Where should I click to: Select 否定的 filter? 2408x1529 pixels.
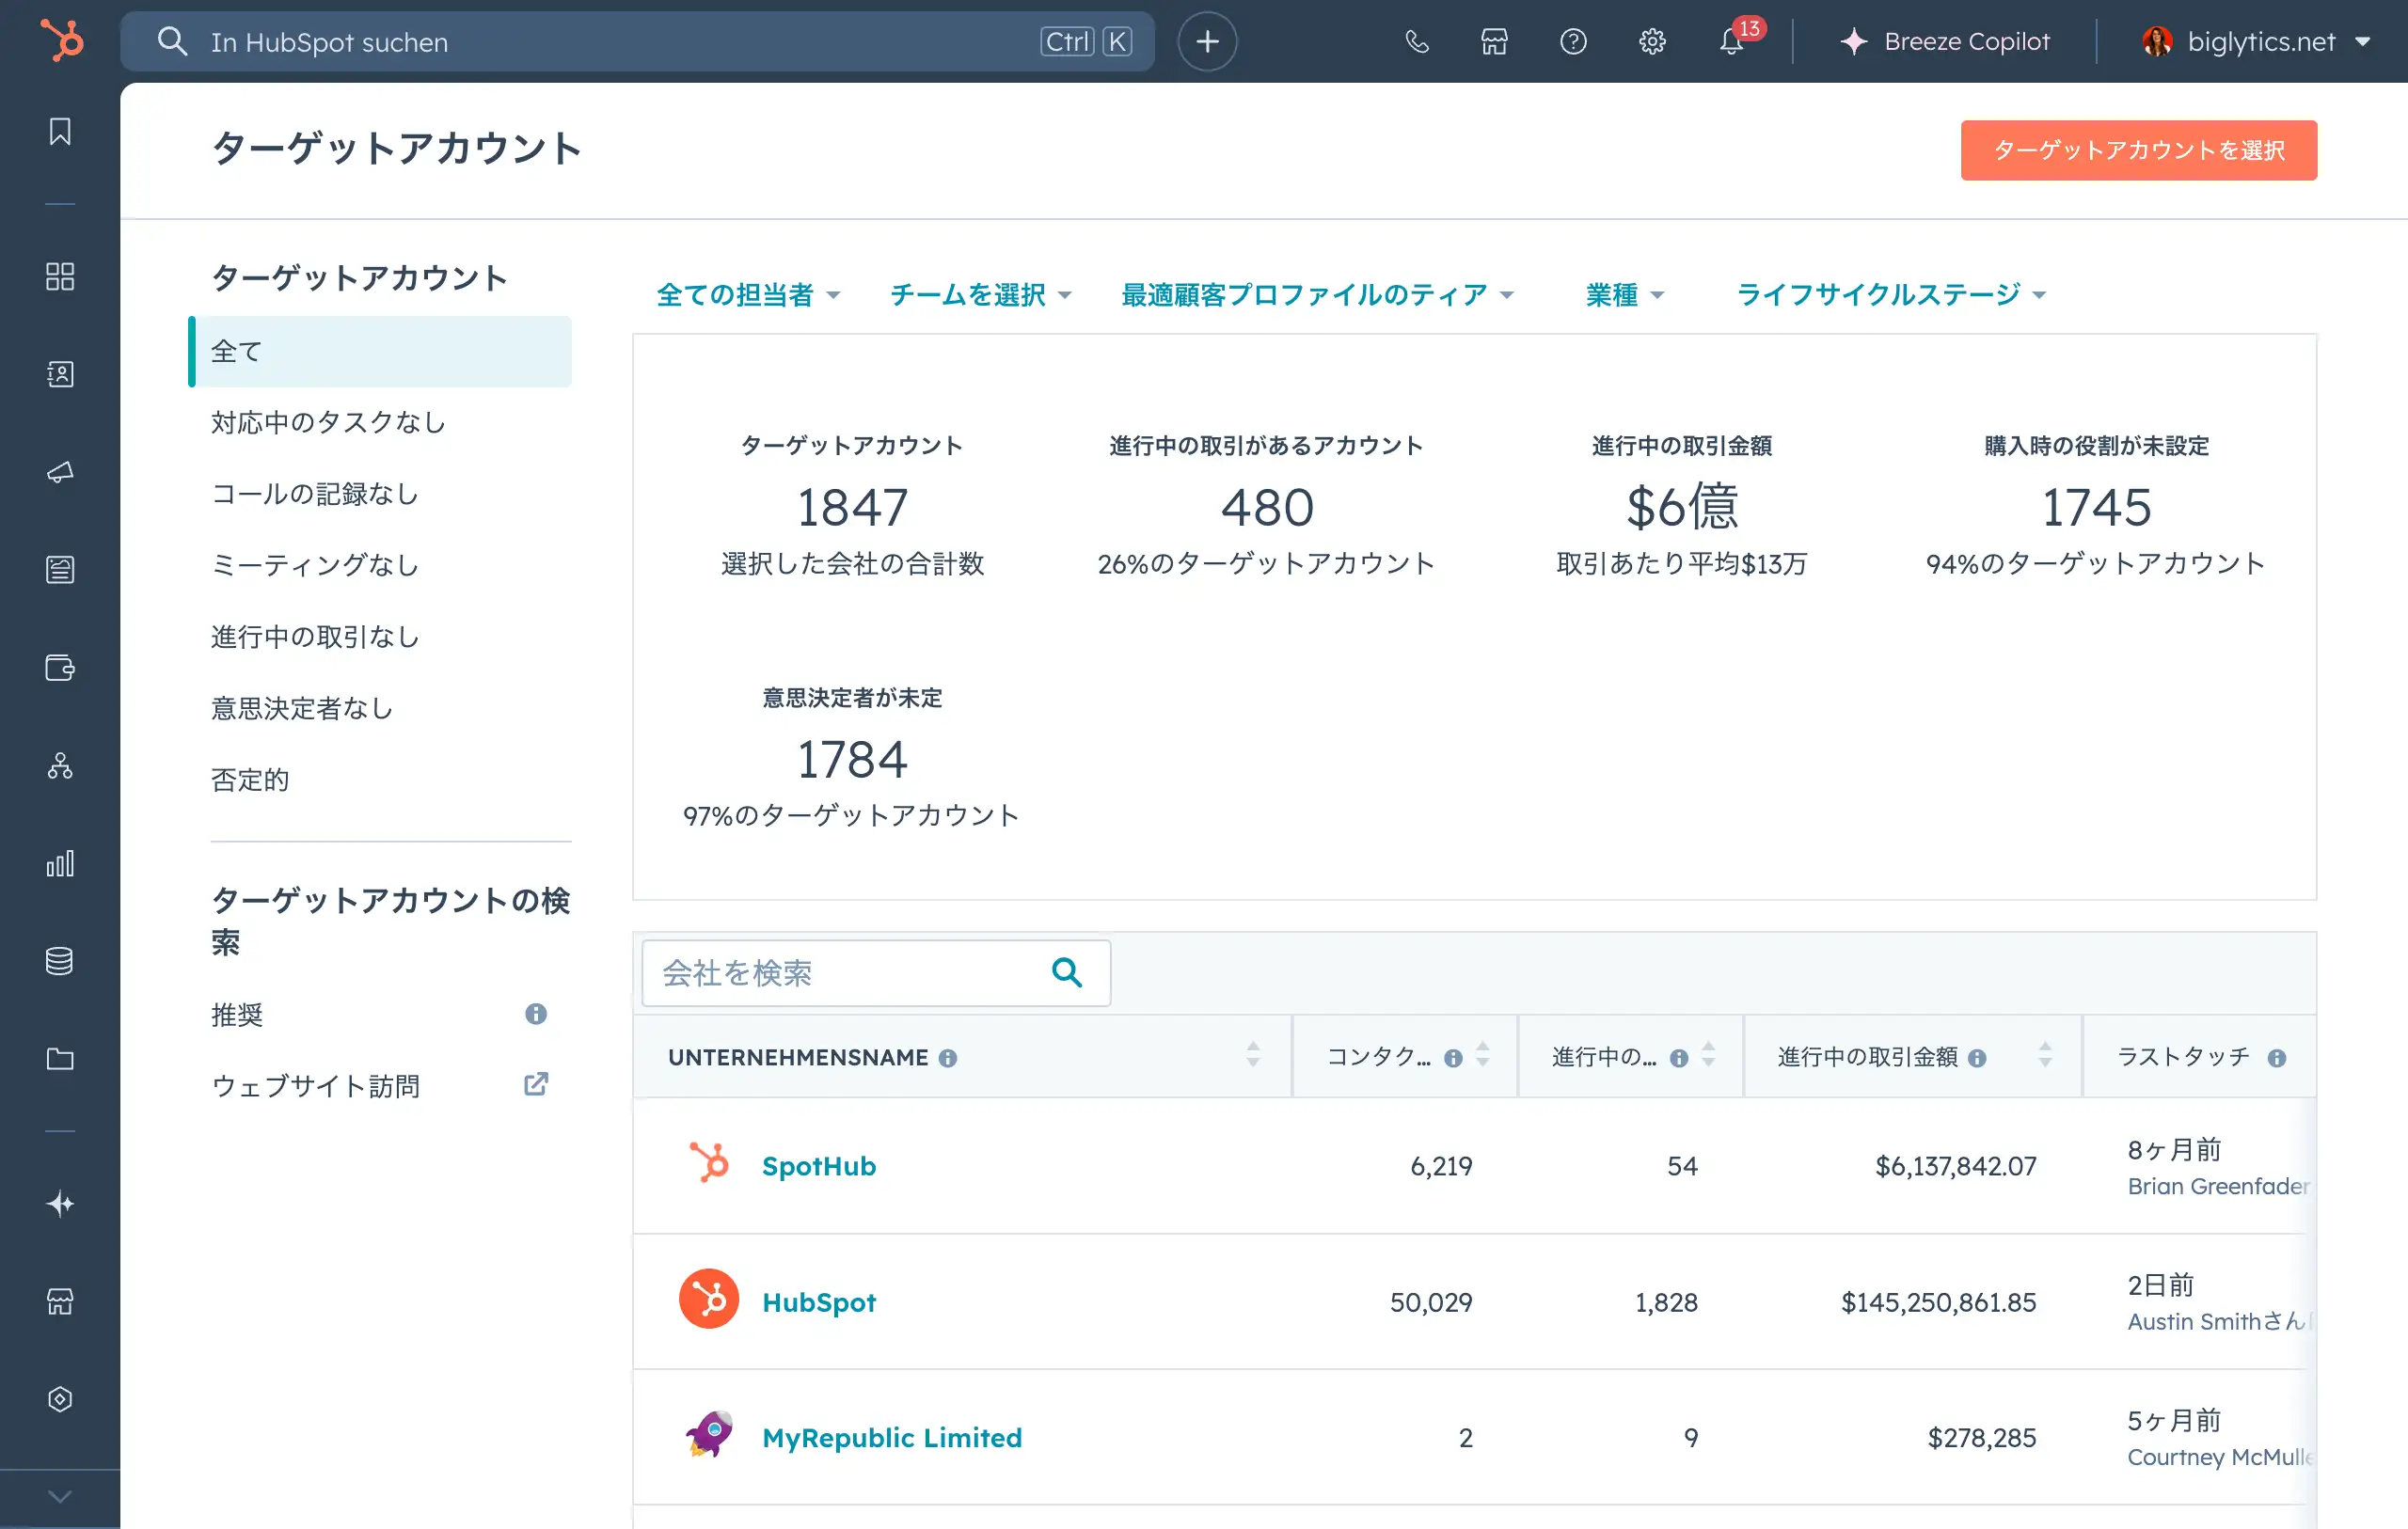tap(250, 780)
